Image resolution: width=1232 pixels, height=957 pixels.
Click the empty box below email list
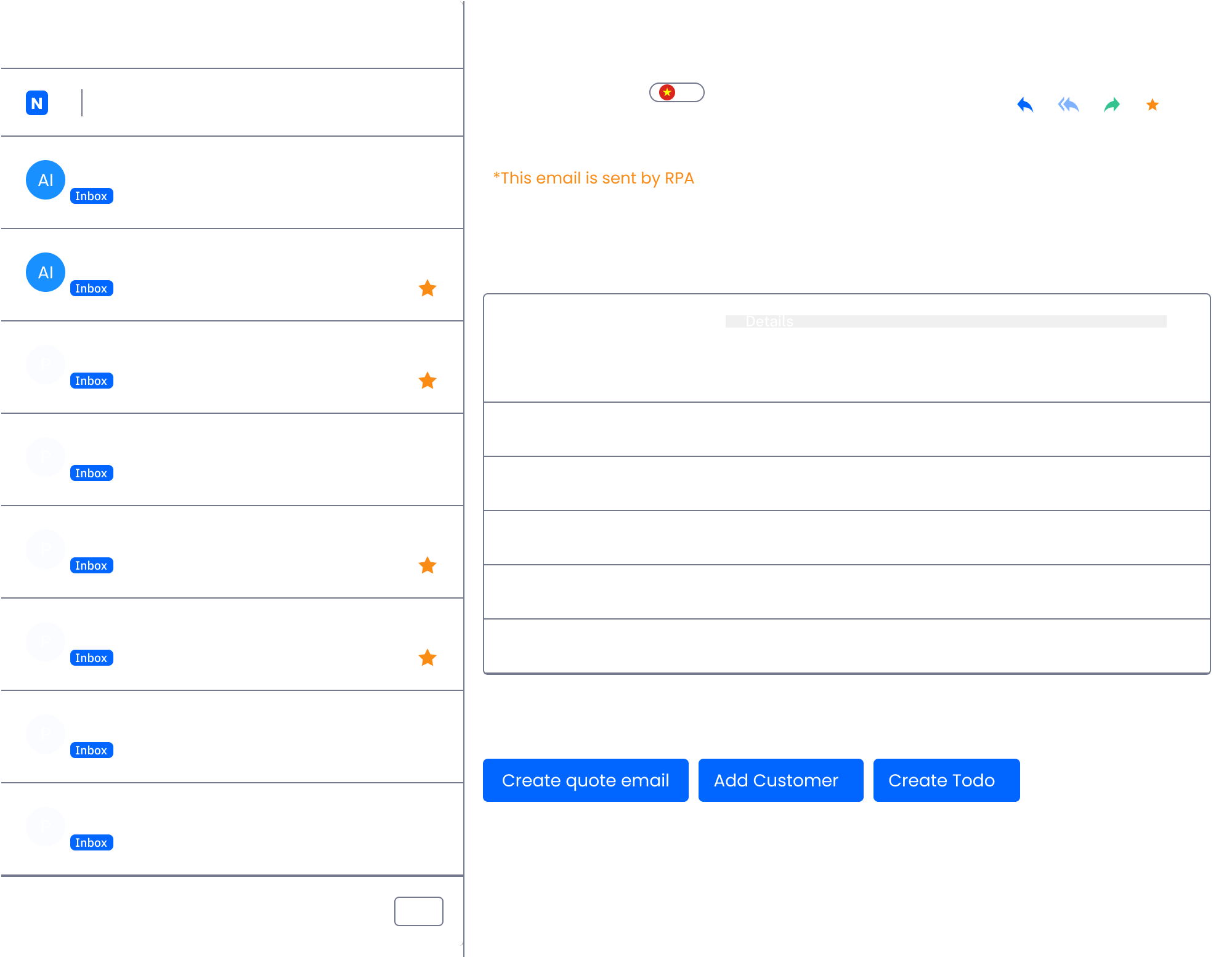(x=419, y=911)
